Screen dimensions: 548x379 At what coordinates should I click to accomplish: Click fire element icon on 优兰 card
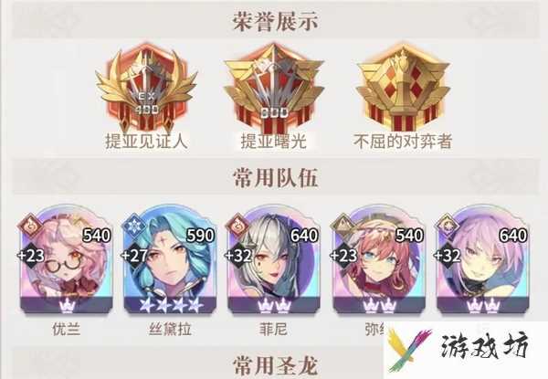(31, 225)
